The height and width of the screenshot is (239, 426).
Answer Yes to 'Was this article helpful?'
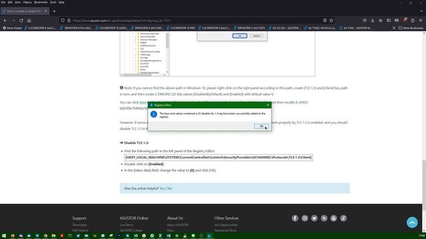(x=162, y=189)
